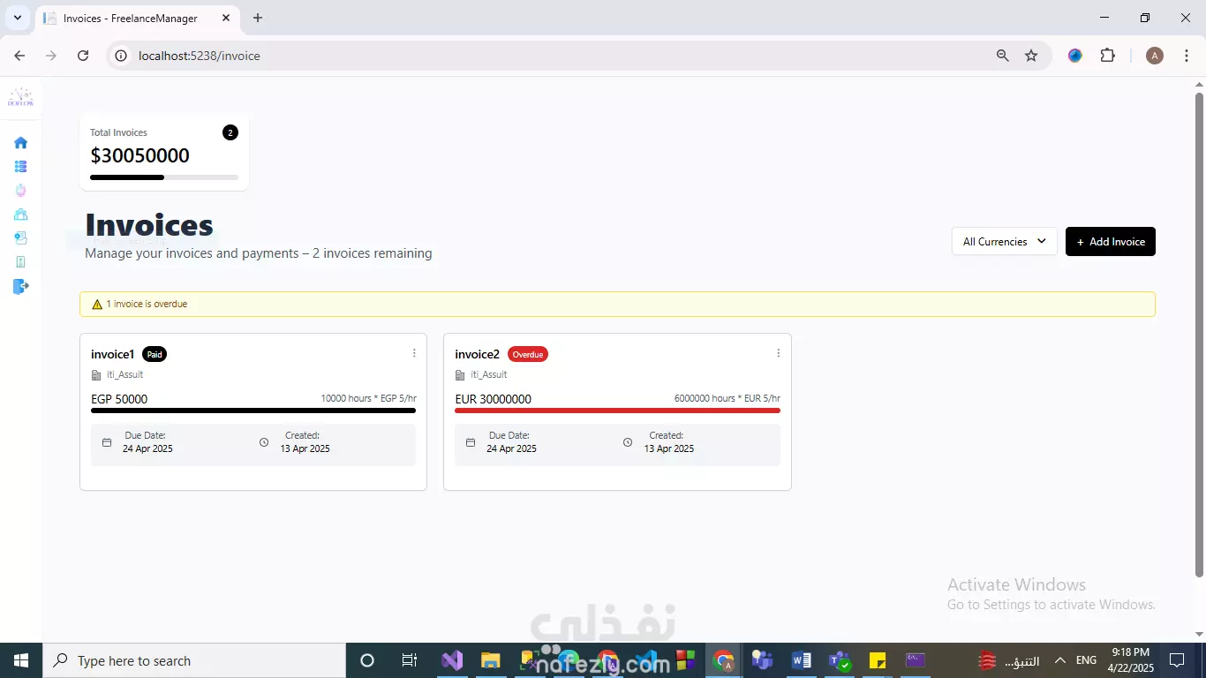Open the Windows Start menu

[20, 660]
